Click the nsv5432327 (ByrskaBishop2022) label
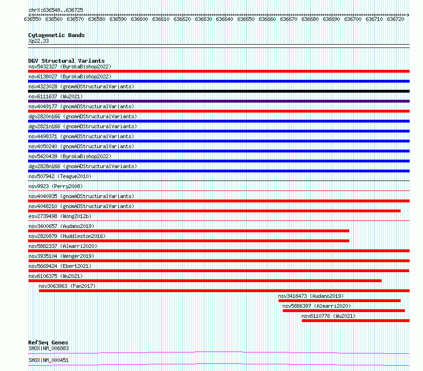The image size is (423, 371). coord(70,67)
